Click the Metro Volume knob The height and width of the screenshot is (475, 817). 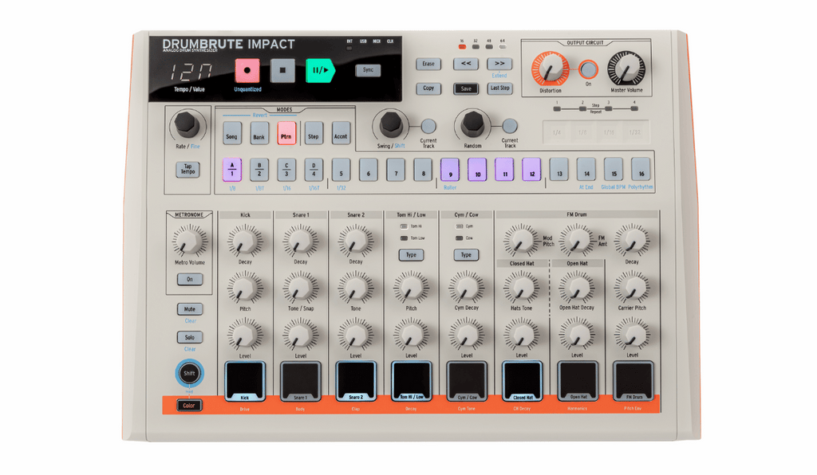pos(189,241)
